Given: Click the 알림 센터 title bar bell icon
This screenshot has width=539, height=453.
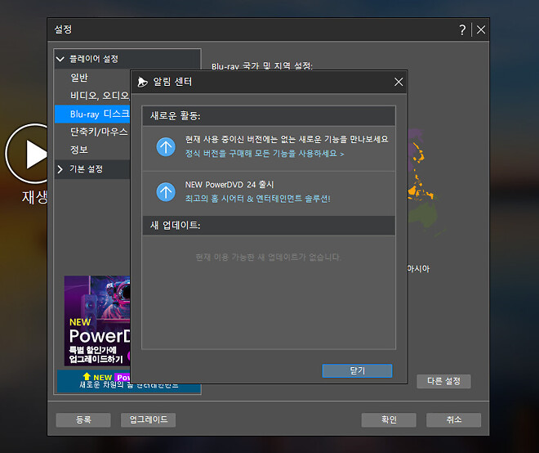Looking at the screenshot, I should [142, 82].
